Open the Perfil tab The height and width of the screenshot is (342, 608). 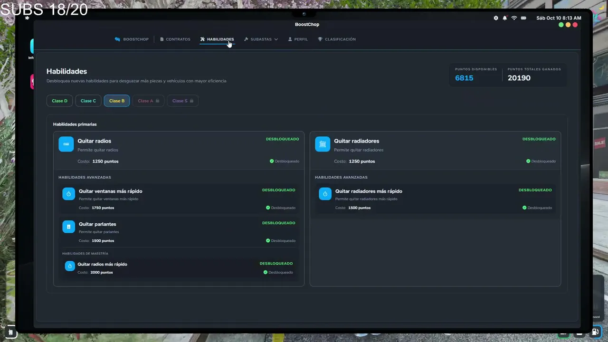pyautogui.click(x=298, y=39)
